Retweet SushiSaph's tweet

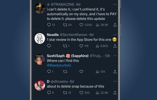(x=65, y=72)
